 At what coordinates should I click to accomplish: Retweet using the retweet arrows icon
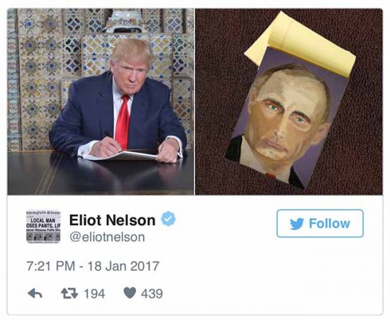coord(69,293)
